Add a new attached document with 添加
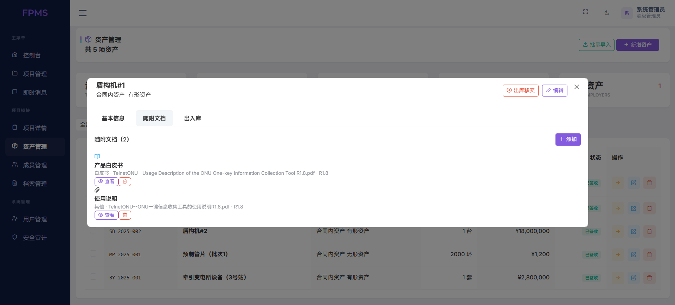Viewport: 675px width, 305px height. tap(568, 139)
